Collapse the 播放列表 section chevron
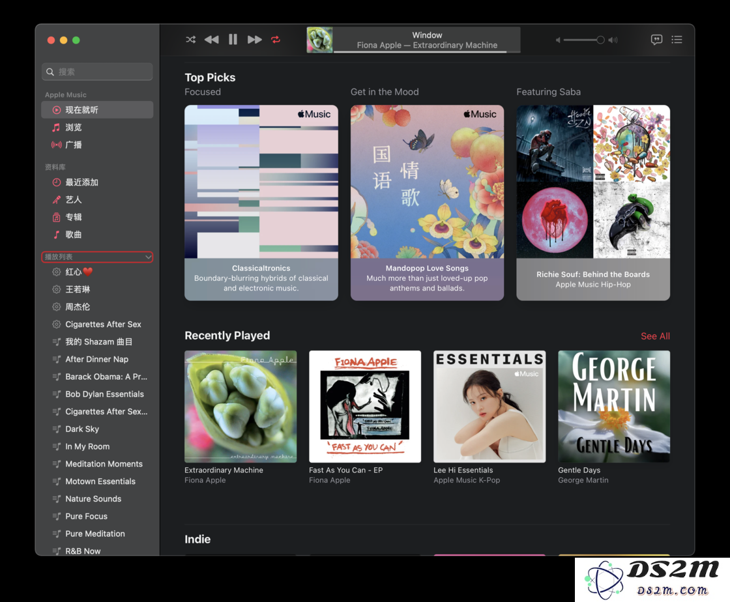The width and height of the screenshot is (730, 602). point(148,257)
